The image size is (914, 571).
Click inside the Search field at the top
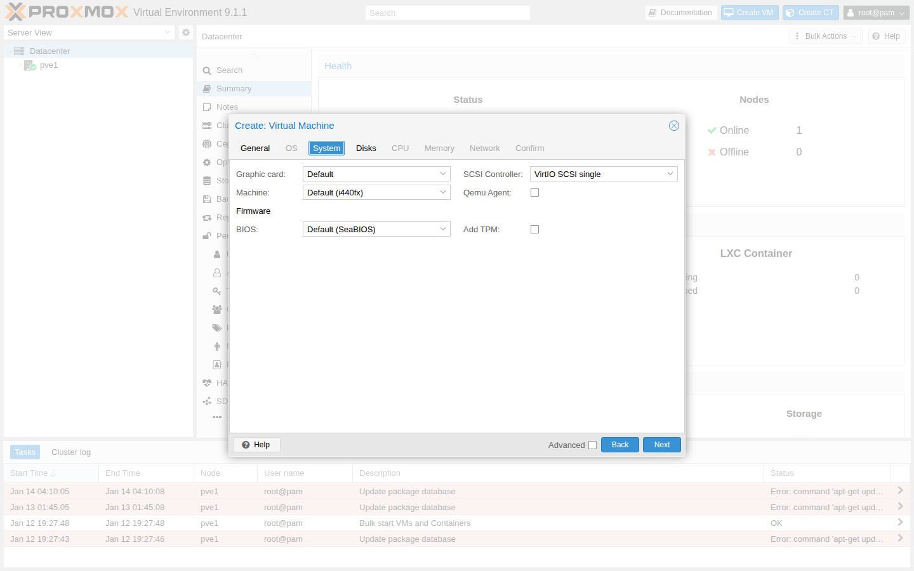coord(447,12)
